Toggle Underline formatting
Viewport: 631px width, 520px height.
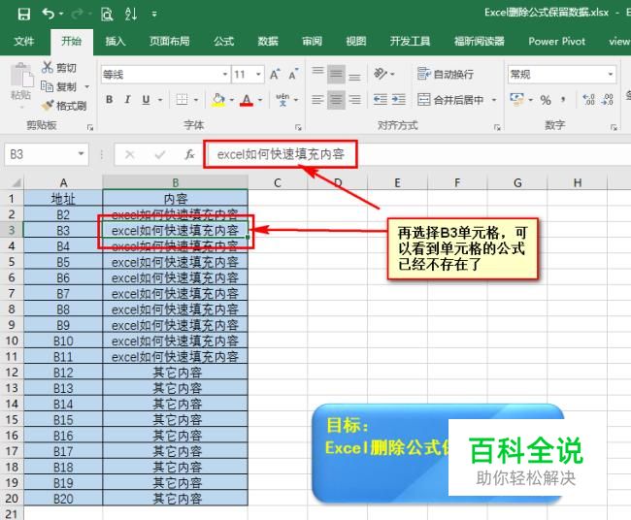(x=146, y=99)
